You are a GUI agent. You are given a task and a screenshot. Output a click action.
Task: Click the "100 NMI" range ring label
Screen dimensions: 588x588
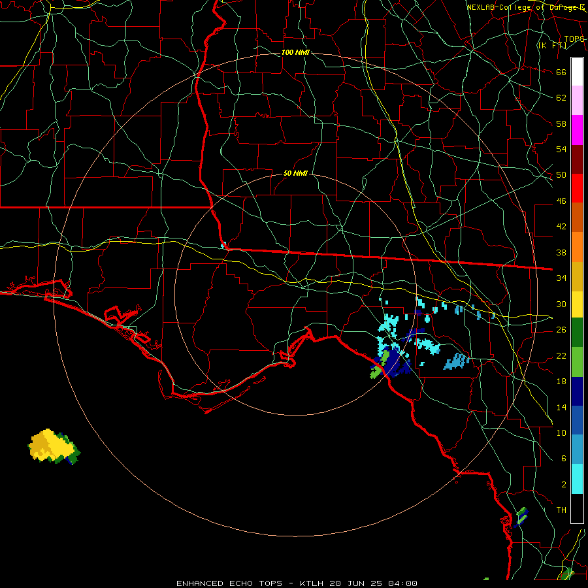295,52
